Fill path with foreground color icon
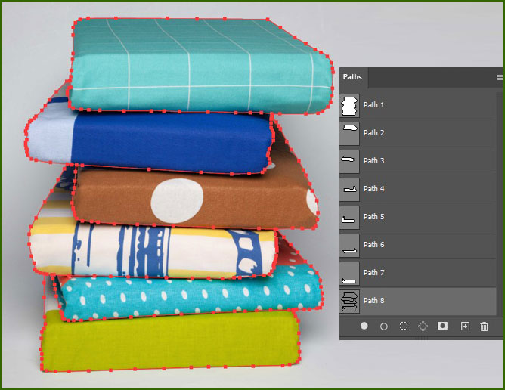 (364, 326)
